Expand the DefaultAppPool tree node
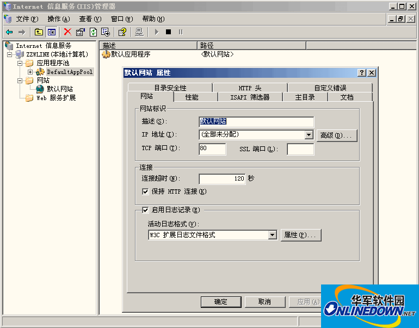419x328 pixels. click(x=30, y=72)
